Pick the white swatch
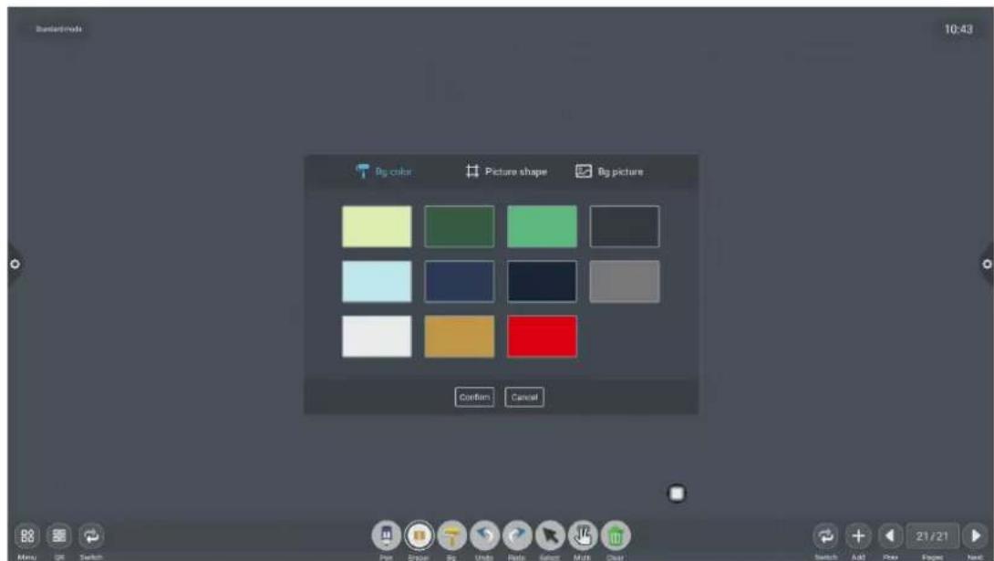Screen dimensions: 994x561 coord(377,337)
